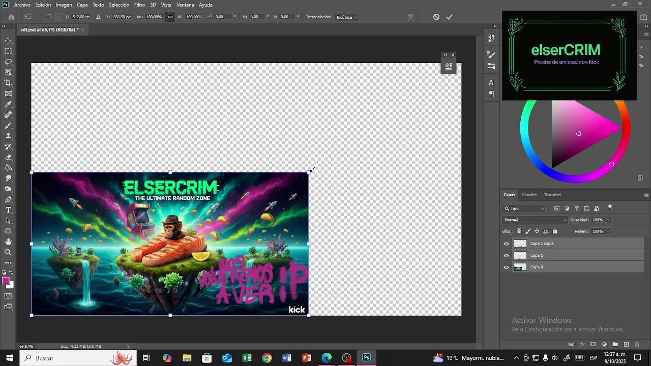Select the Move tool
The height and width of the screenshot is (366, 651).
click(x=8, y=41)
